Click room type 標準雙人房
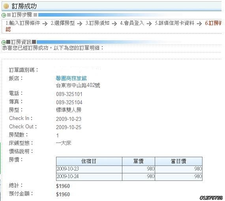Image resolution: width=225 pixels, height=201 pixels. (x=69, y=110)
